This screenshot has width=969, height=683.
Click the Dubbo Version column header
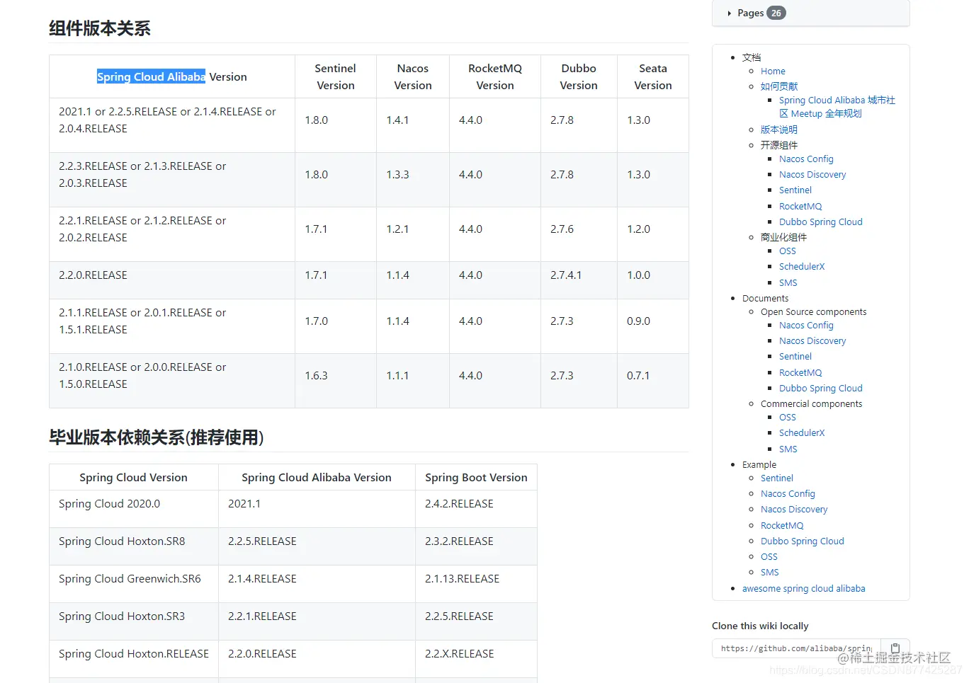579,77
